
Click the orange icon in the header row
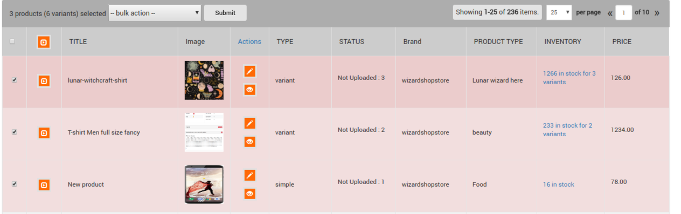44,42
